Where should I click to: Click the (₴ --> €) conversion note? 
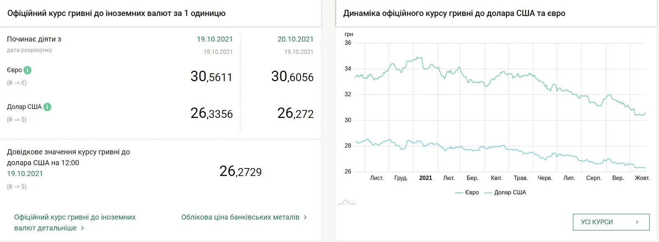click(x=17, y=83)
